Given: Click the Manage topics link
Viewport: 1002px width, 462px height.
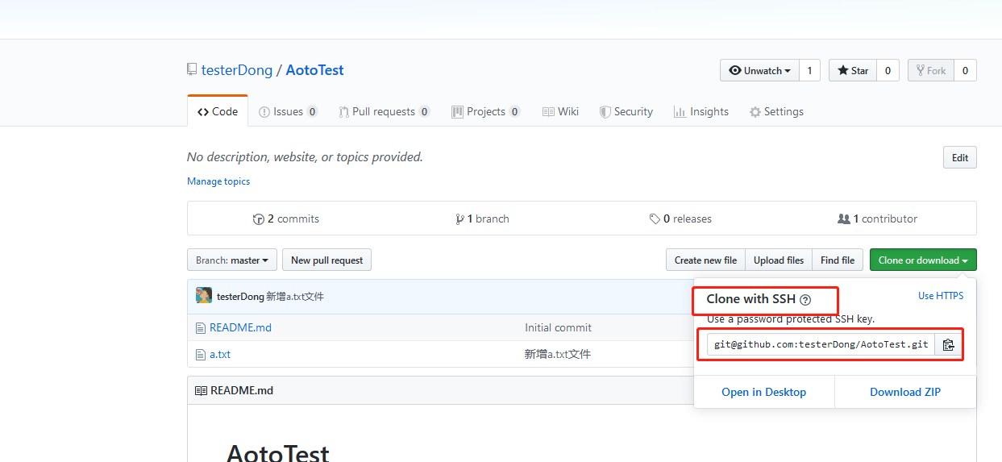Looking at the screenshot, I should 218,181.
